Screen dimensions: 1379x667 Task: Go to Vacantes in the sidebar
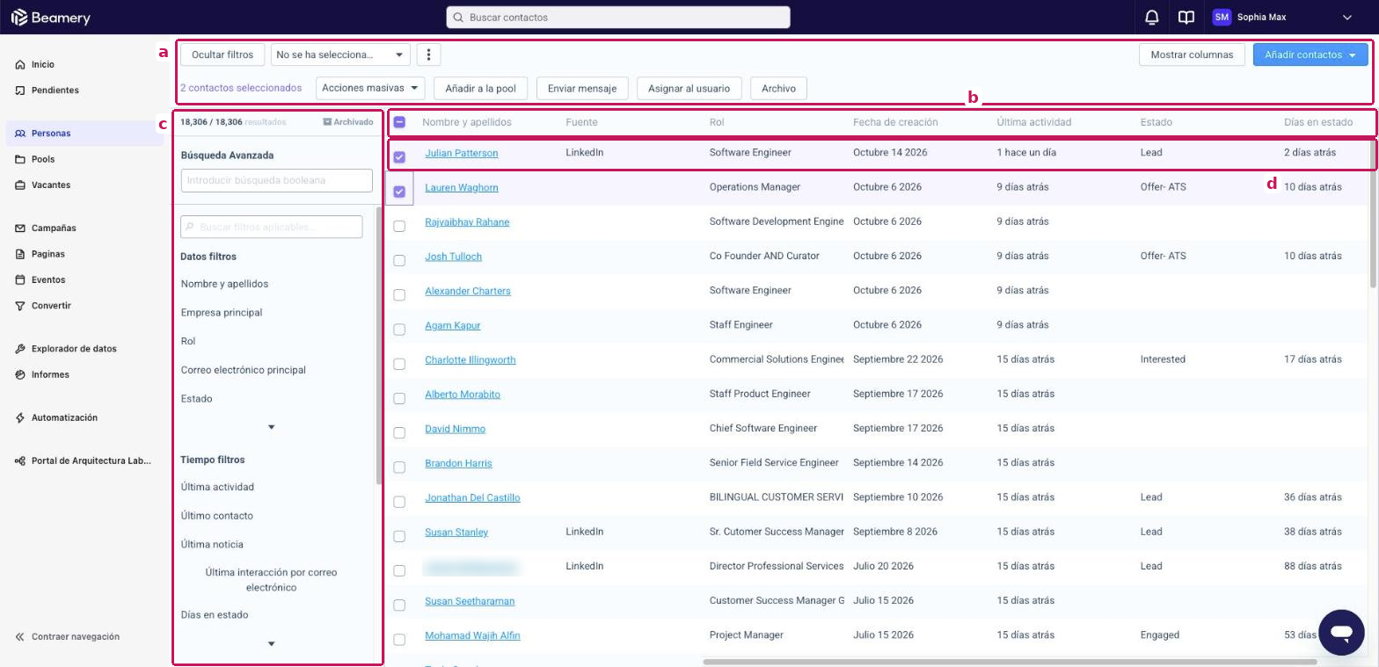tap(51, 185)
